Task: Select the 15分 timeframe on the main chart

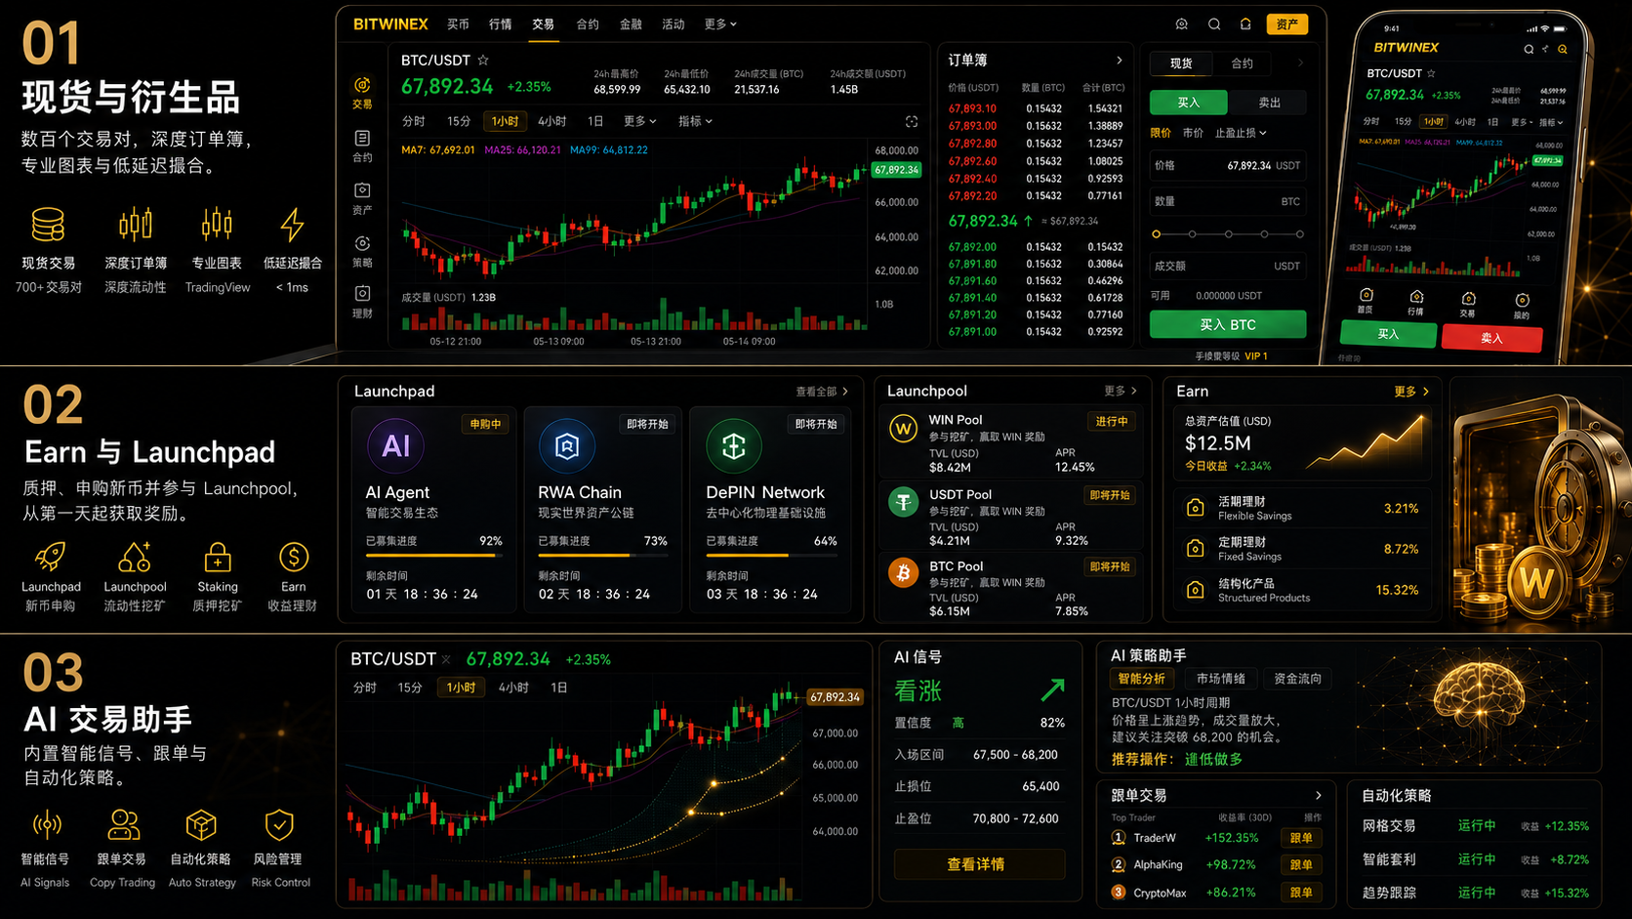Action: [x=459, y=121]
